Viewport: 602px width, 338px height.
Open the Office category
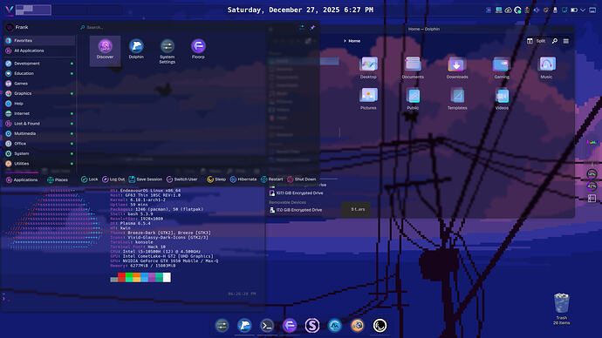point(39,144)
